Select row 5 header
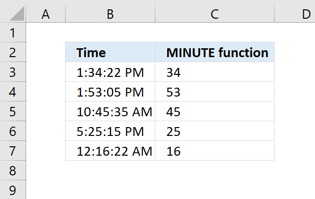This screenshot has width=315, height=199. point(13,111)
